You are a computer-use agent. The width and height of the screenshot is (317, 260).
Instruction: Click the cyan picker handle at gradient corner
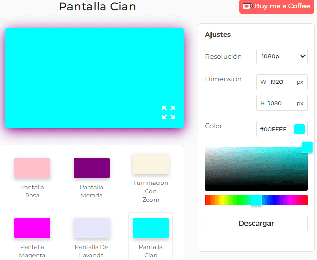pos(307,147)
